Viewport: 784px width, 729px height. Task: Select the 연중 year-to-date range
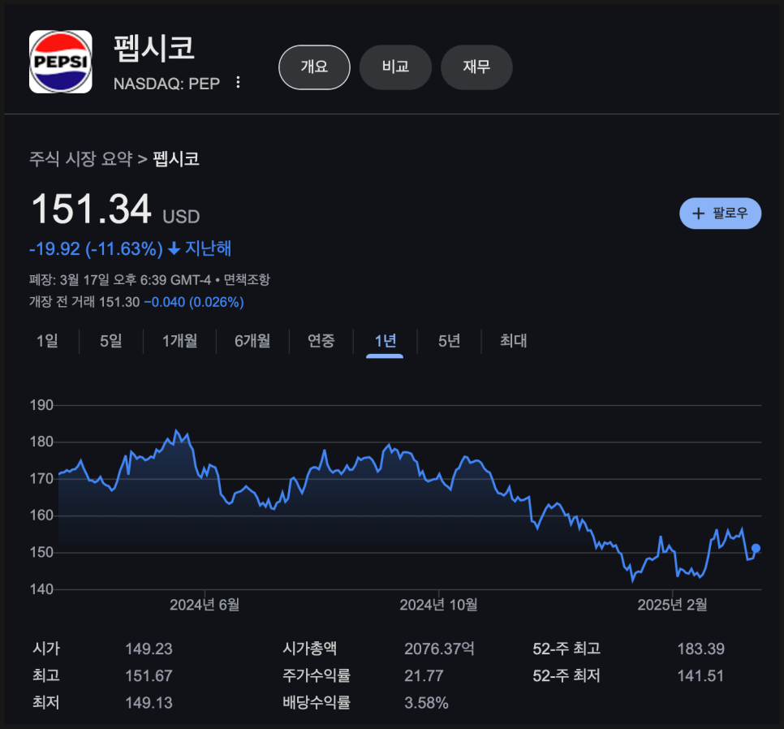click(x=321, y=341)
